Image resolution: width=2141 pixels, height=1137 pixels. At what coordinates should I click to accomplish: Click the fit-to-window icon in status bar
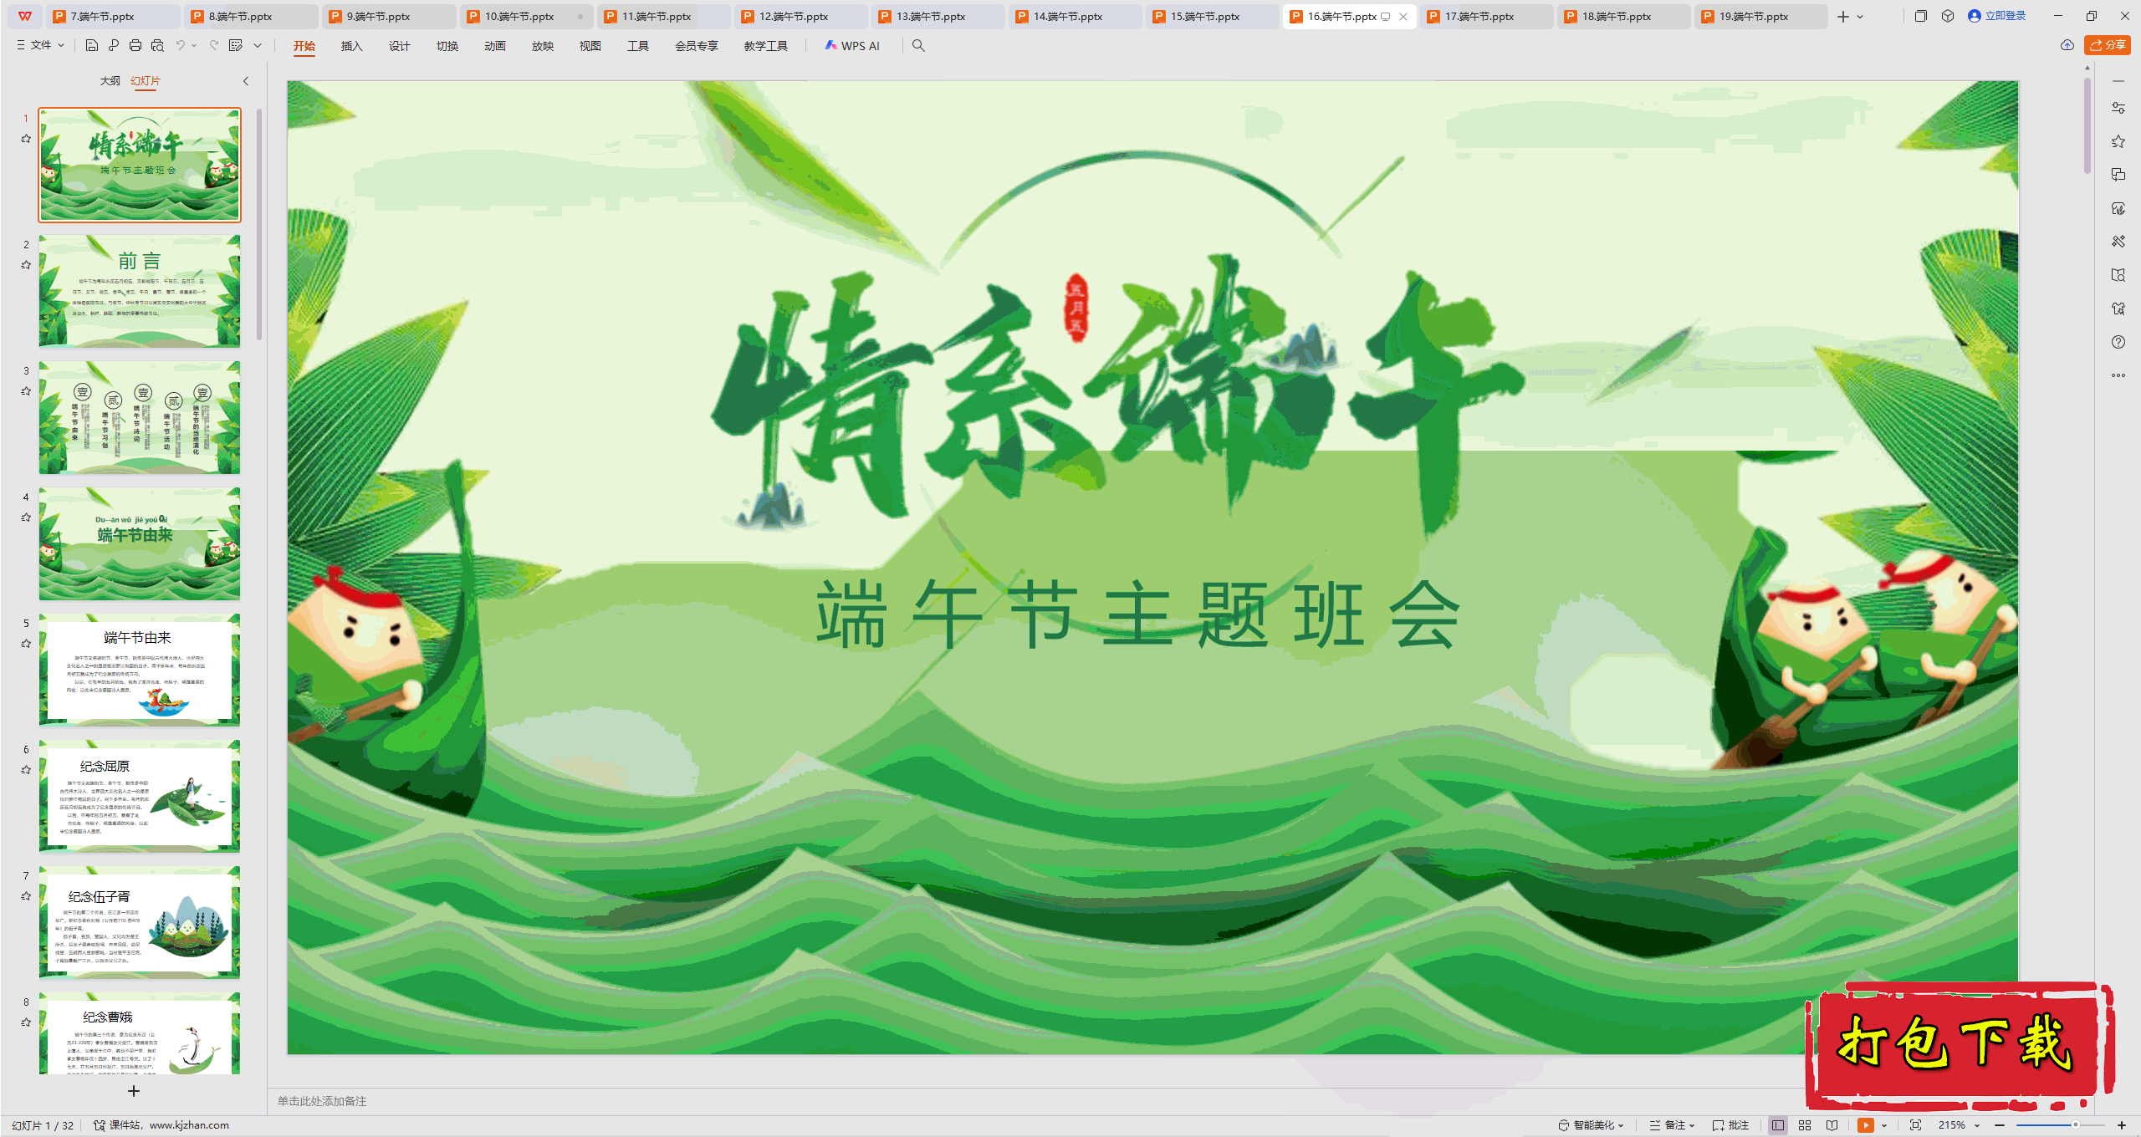pyautogui.click(x=1916, y=1125)
